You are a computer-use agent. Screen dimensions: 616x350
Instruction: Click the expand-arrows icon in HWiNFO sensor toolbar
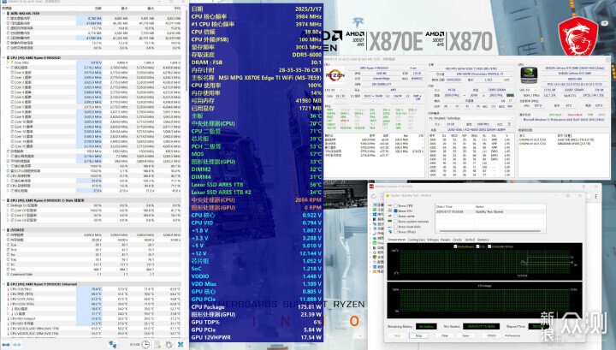click(6, 345)
